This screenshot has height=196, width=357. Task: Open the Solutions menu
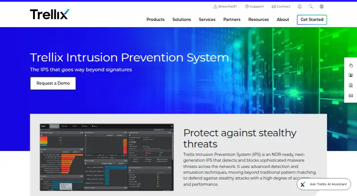(182, 20)
